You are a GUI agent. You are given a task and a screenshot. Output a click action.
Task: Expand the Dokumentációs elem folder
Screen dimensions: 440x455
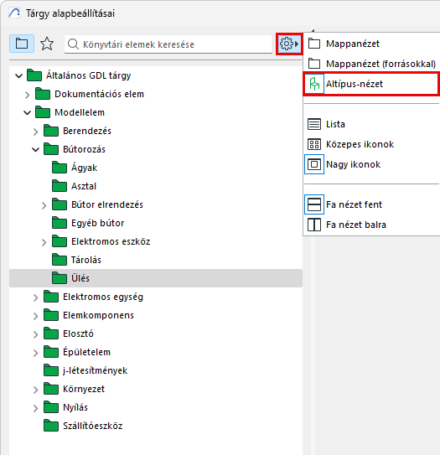pyautogui.click(x=28, y=95)
